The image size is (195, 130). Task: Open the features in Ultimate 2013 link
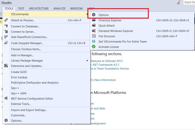[107, 61]
